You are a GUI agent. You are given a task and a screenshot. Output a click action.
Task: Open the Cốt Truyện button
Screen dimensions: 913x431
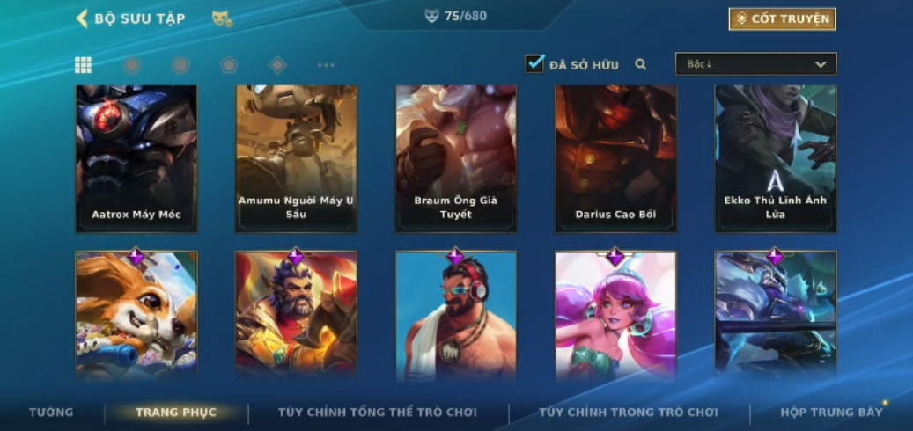(x=782, y=19)
